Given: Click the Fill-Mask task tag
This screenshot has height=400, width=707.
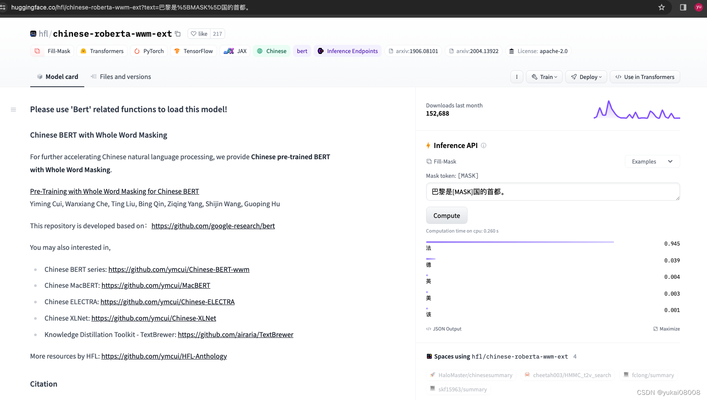Looking at the screenshot, I should (52, 51).
